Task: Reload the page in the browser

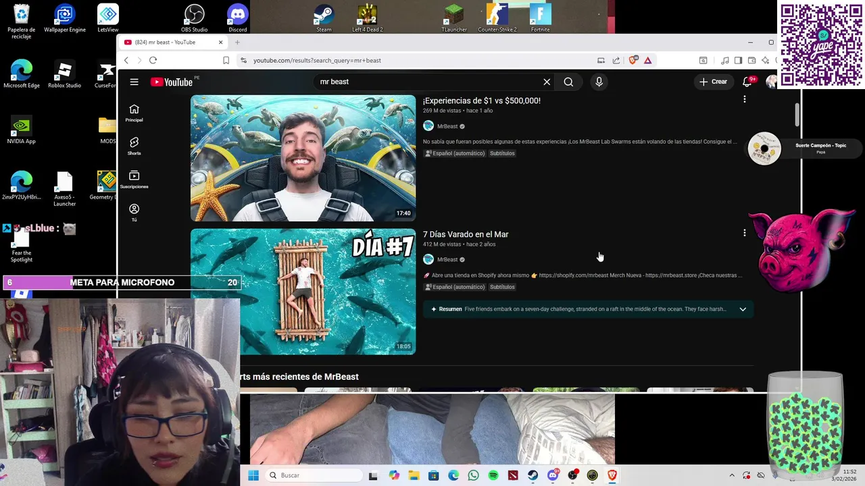Action: [x=153, y=60]
